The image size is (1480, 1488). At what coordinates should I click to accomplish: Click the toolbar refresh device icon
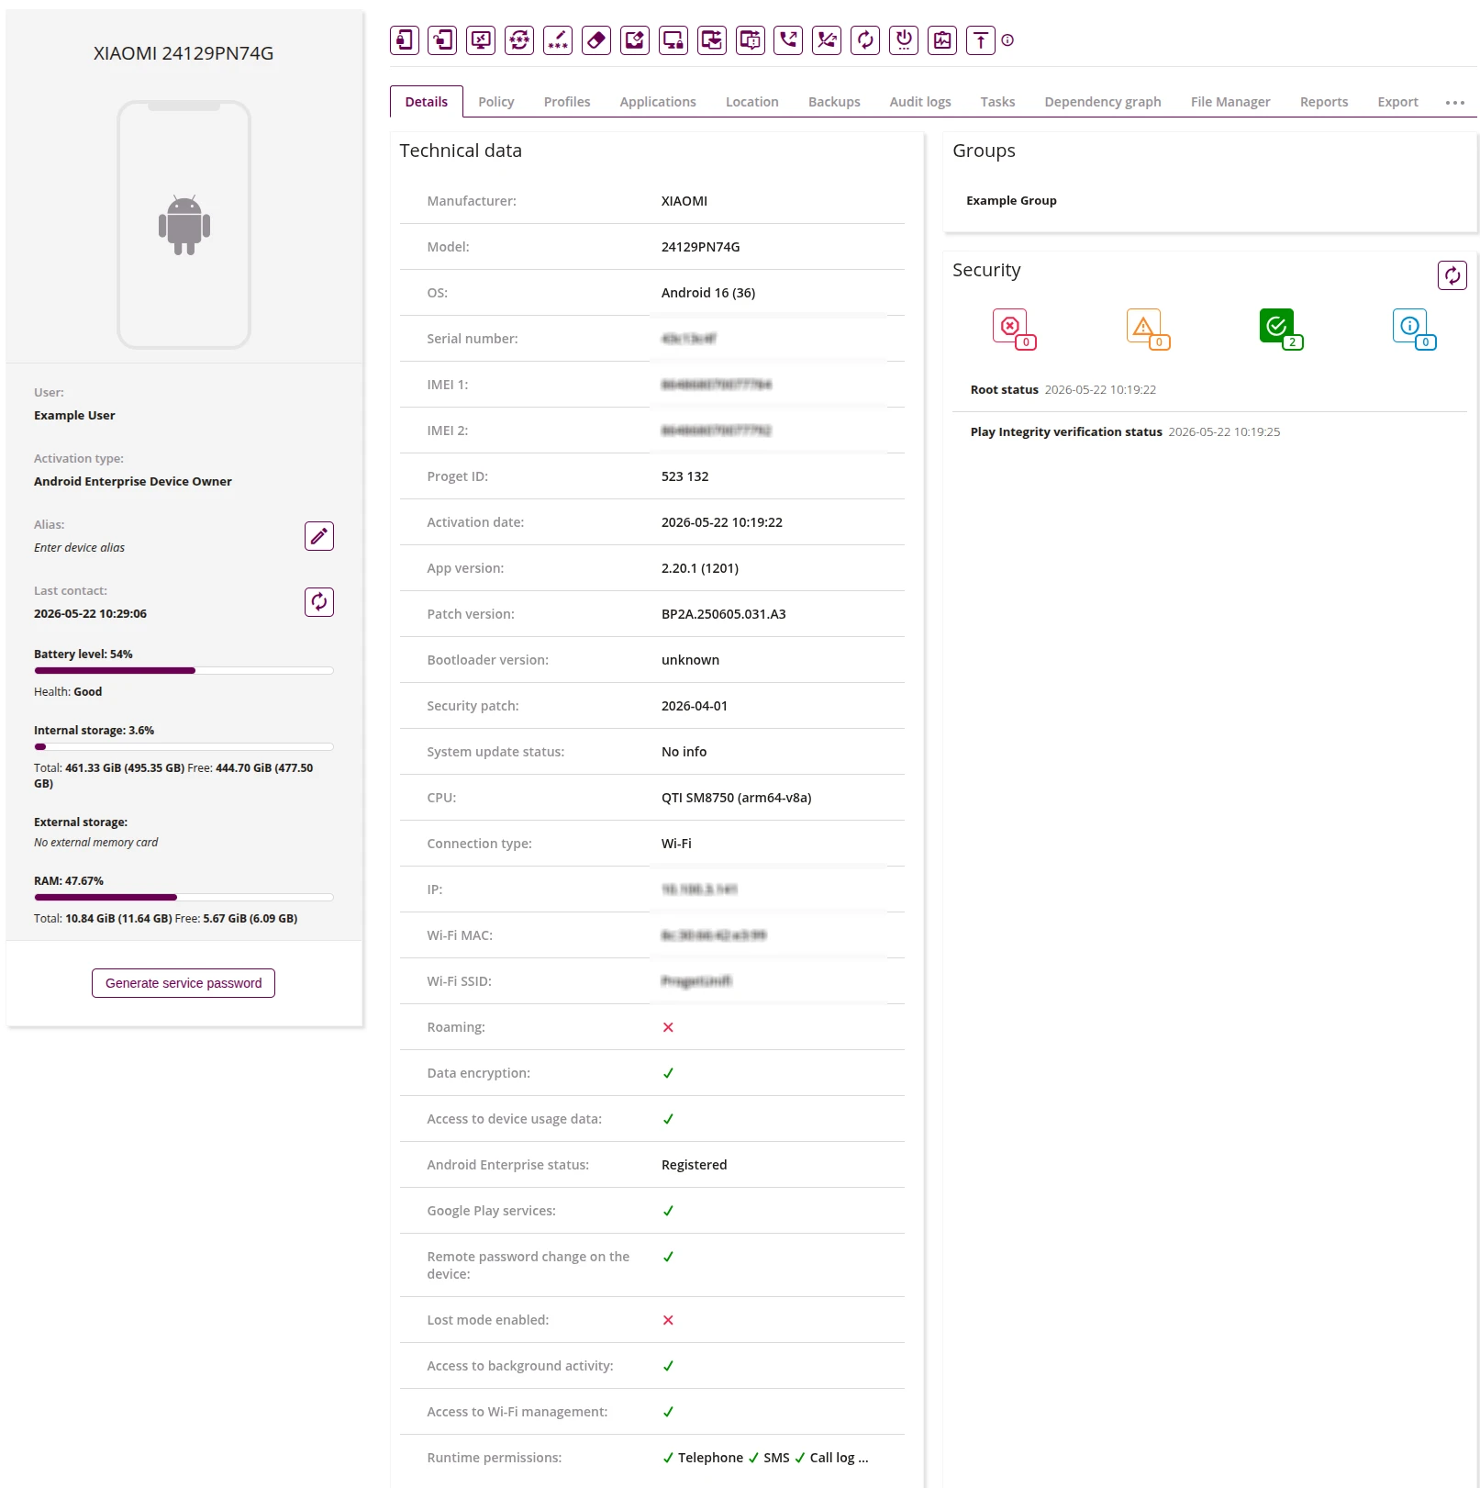865,40
